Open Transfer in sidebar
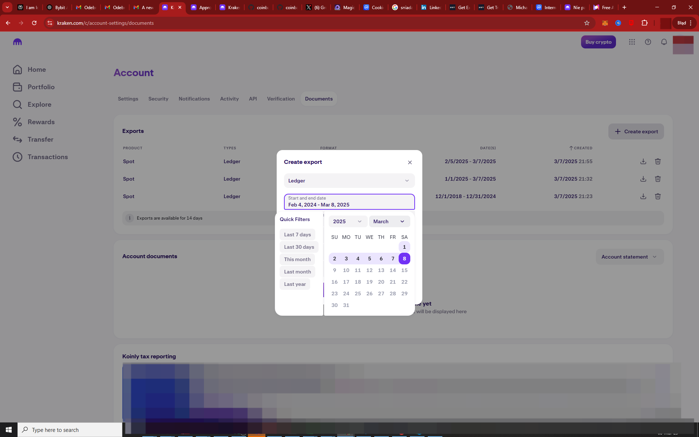 tap(33, 139)
